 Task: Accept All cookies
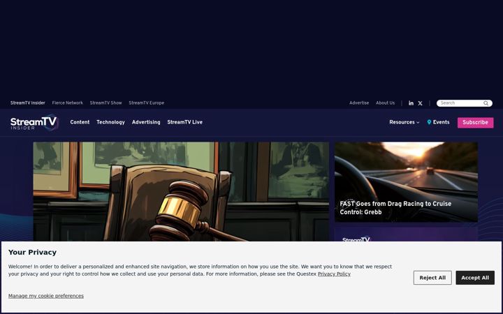pos(475,278)
